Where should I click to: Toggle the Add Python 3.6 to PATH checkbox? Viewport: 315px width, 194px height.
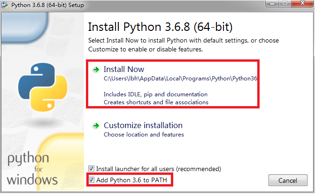(x=91, y=180)
